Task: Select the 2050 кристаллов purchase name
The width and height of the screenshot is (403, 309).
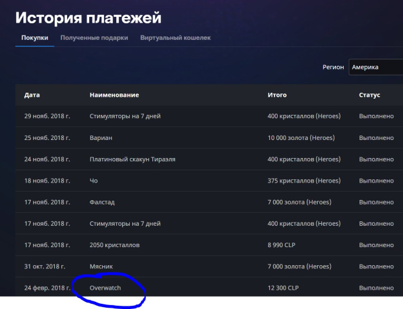Action: (114, 245)
